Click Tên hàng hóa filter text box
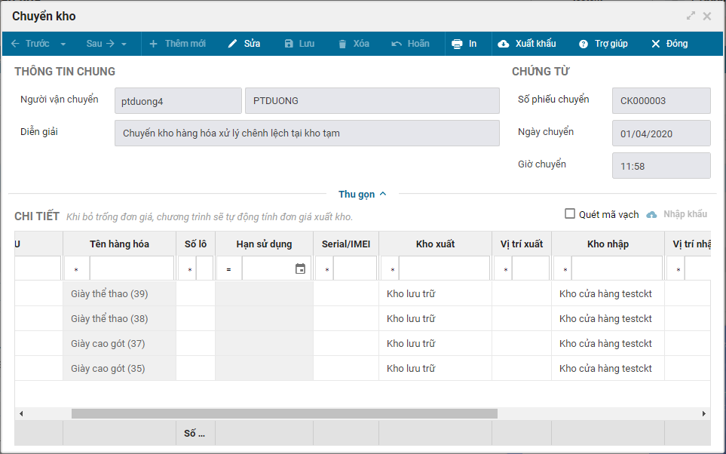The width and height of the screenshot is (726, 454). [x=132, y=268]
